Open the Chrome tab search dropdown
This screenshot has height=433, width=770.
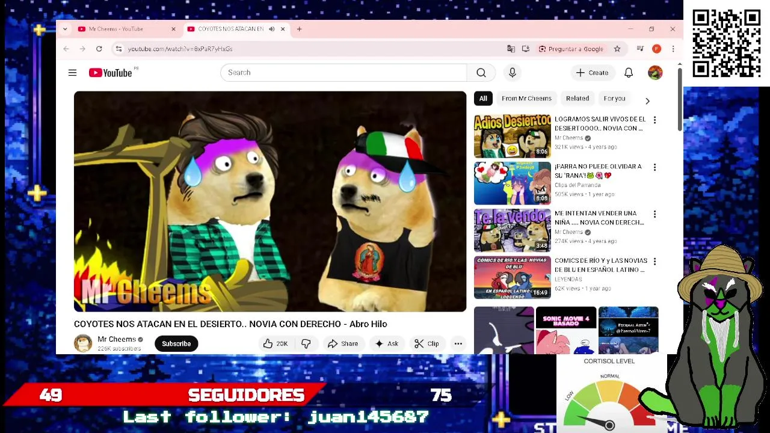(65, 29)
